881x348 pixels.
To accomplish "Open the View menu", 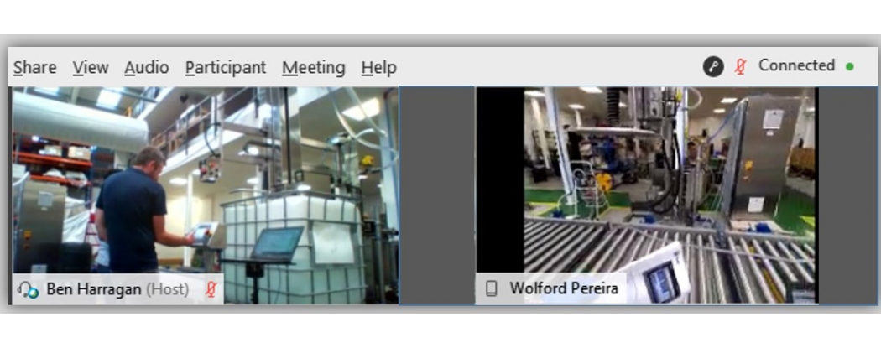I will [90, 68].
